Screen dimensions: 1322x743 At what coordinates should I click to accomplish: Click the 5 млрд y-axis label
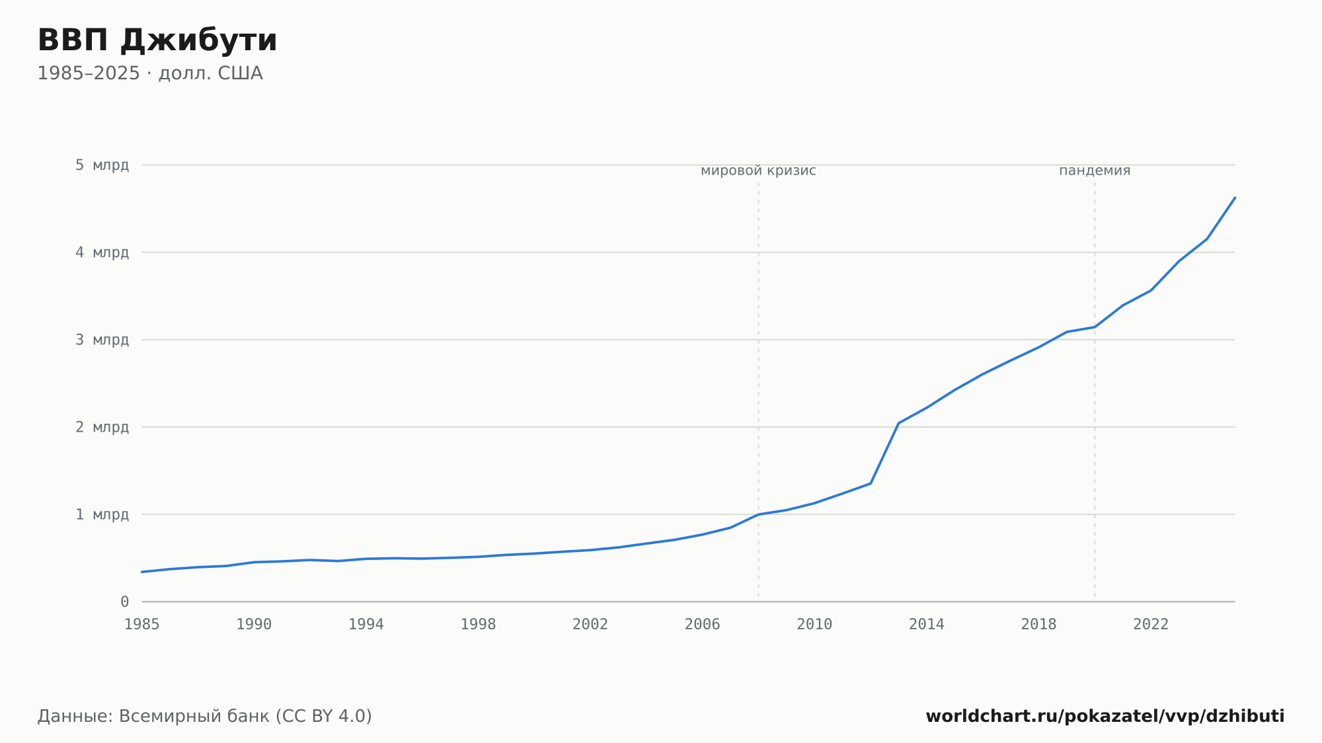tap(102, 165)
